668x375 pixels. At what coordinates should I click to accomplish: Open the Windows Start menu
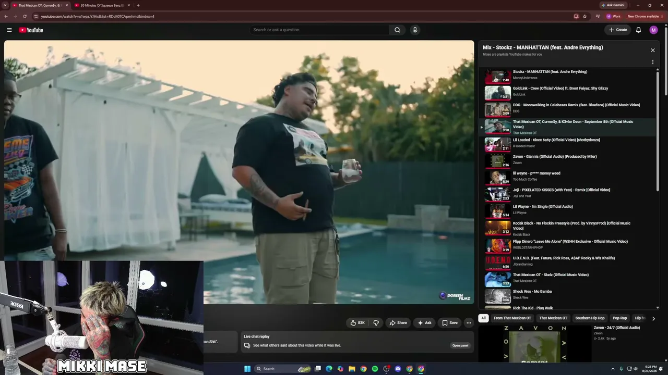click(247, 369)
